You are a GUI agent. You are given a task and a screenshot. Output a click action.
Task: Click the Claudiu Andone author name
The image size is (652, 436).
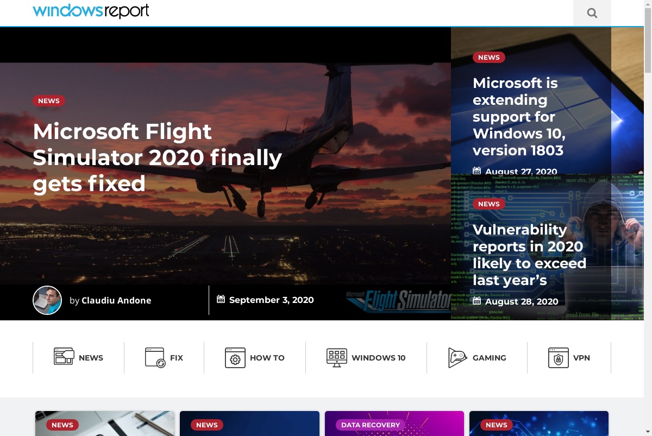coord(116,300)
